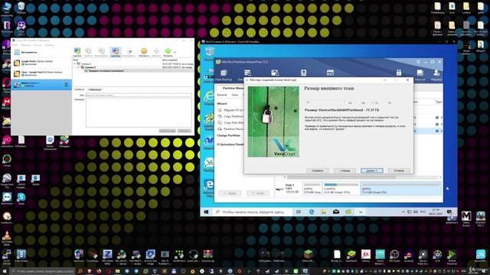The width and height of the screenshot is (490, 275).
Task: Click the Next (Далее) button in VeraCrypt
Action: (x=371, y=170)
